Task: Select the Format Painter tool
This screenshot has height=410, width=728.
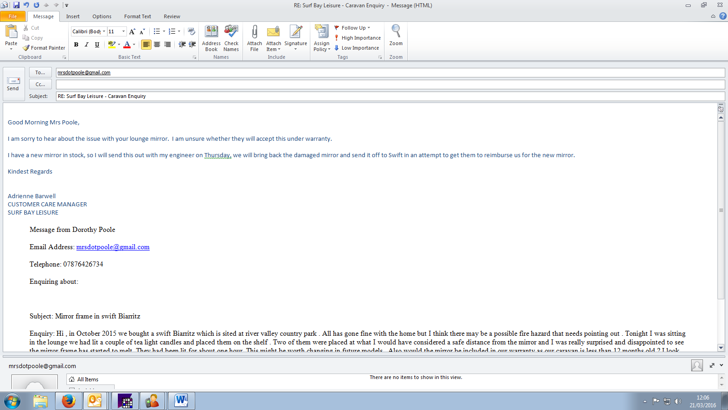Action: point(44,48)
